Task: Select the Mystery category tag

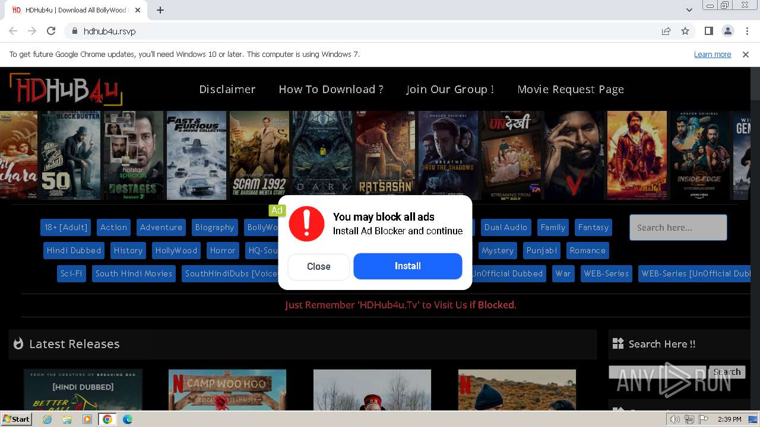Action: click(x=498, y=250)
